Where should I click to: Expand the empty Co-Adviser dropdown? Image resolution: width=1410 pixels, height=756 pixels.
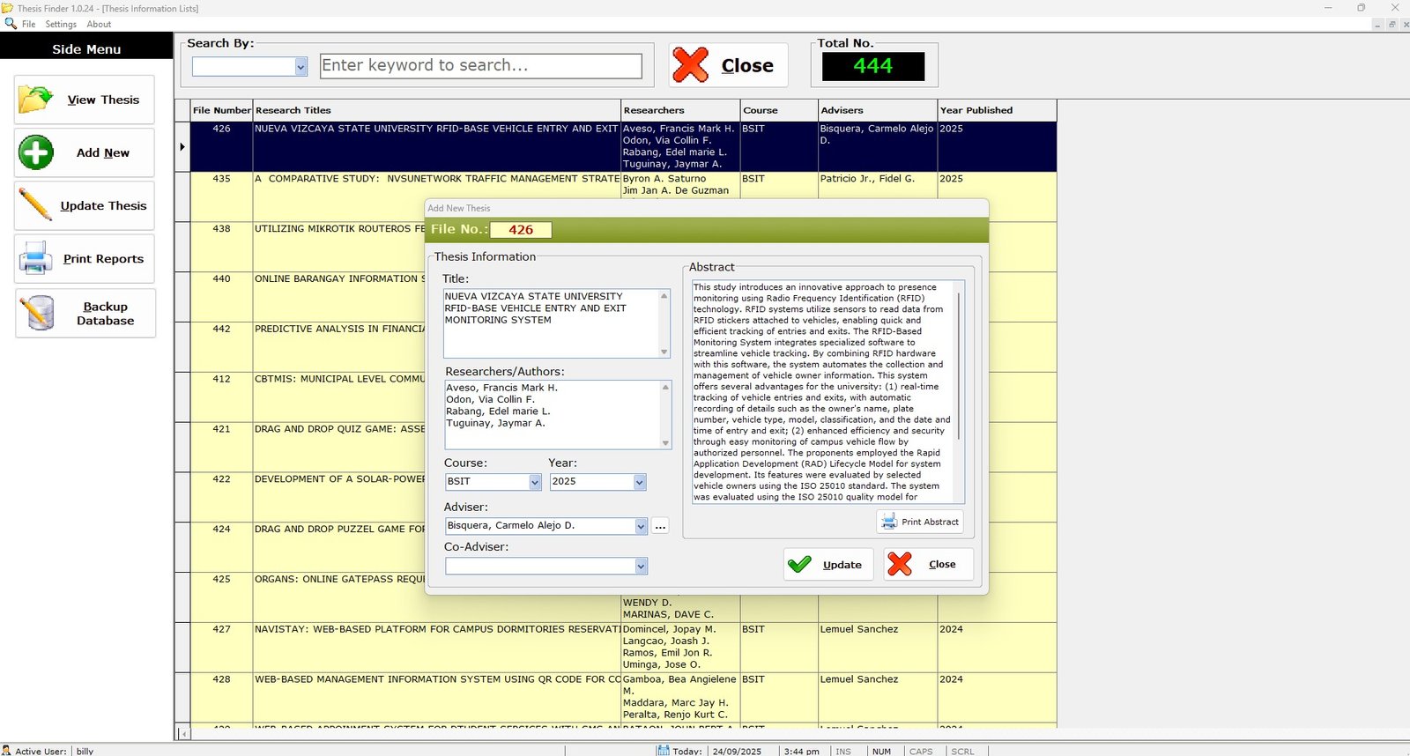tap(641, 567)
